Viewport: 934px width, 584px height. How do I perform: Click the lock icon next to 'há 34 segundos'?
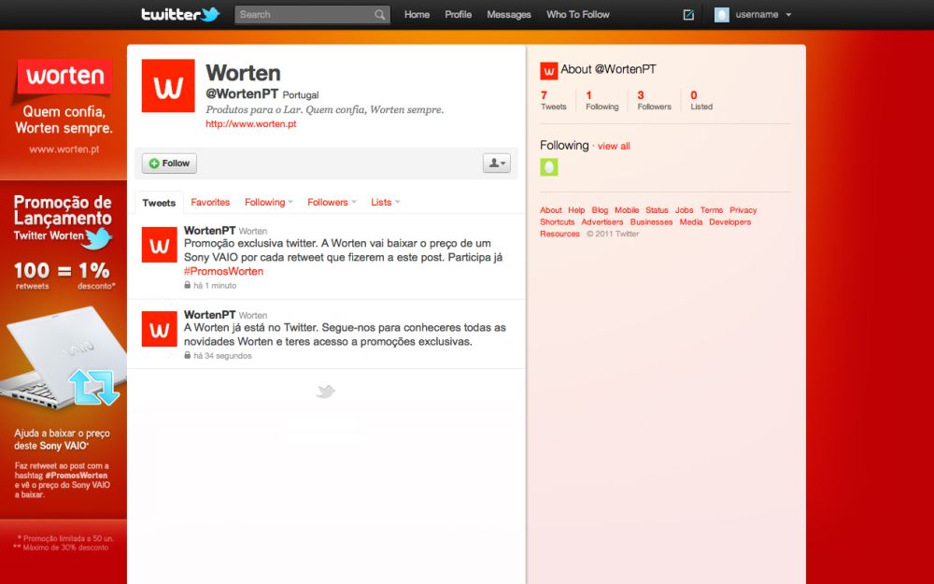(x=187, y=355)
